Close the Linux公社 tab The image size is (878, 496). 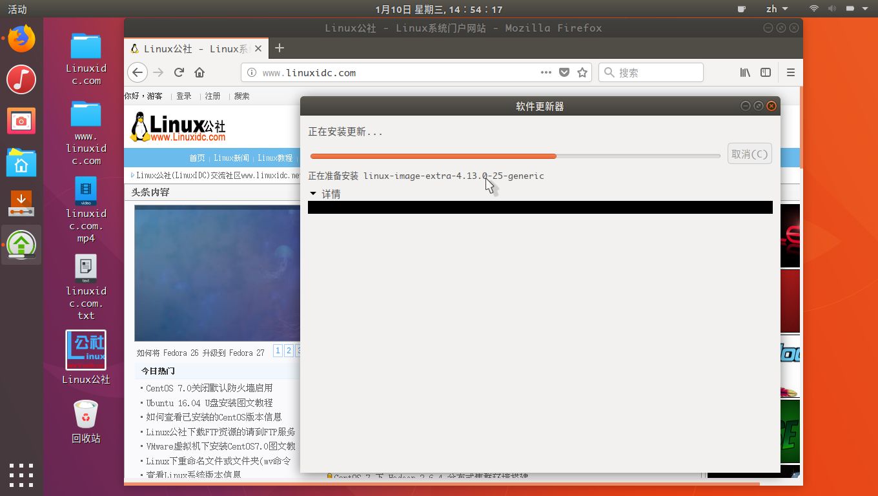(258, 48)
